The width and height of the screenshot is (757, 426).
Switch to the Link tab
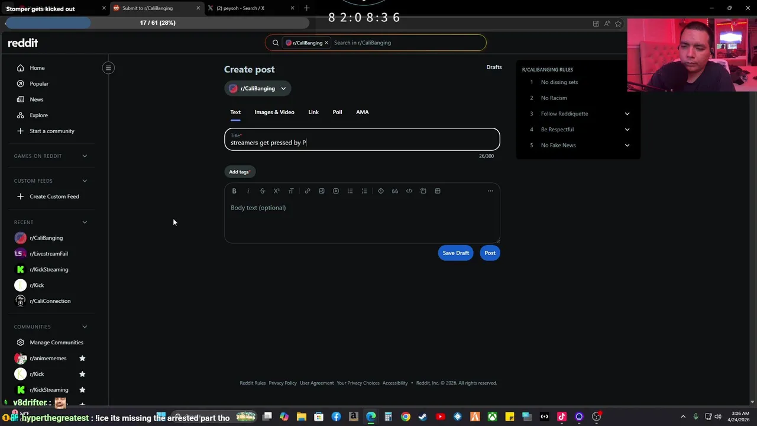point(313,112)
